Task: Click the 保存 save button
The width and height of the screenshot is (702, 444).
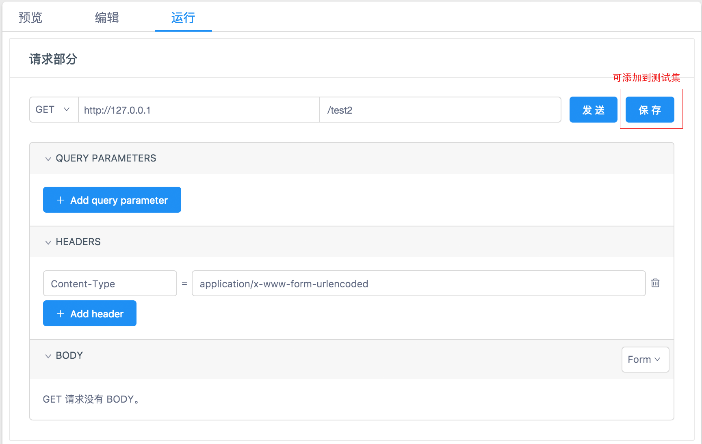Action: [650, 110]
